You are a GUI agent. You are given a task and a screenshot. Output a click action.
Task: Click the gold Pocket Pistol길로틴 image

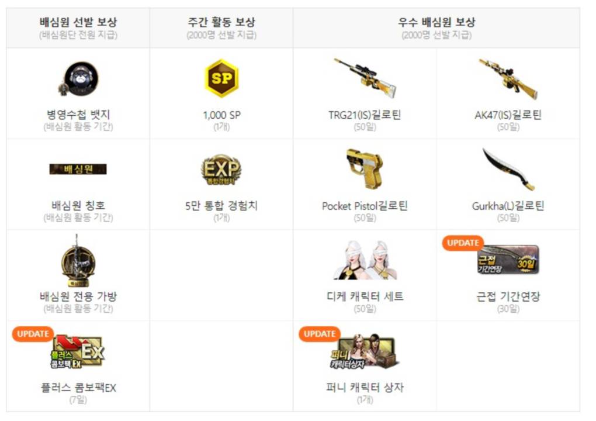pyautogui.click(x=365, y=168)
